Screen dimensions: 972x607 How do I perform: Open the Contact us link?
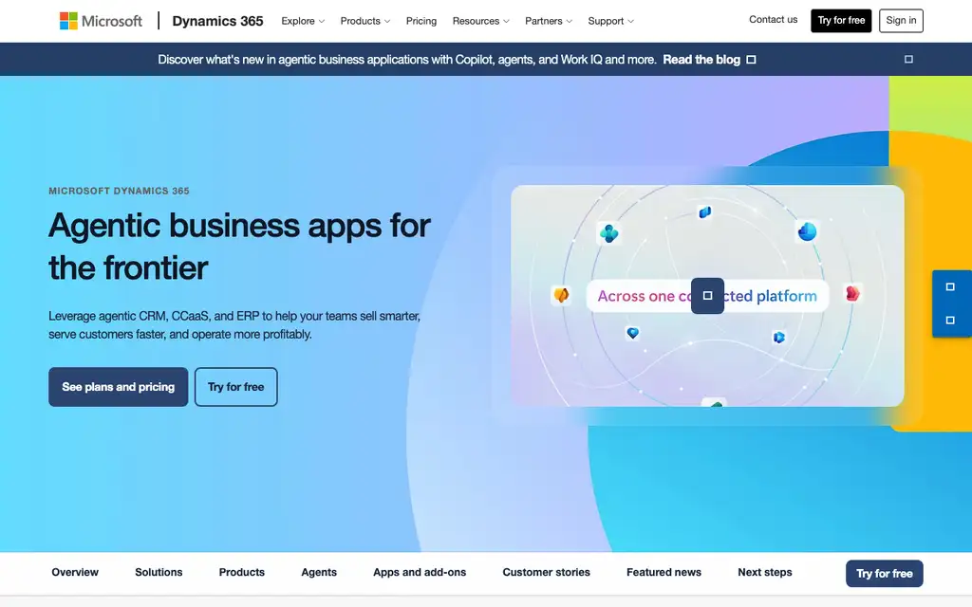pos(773,20)
